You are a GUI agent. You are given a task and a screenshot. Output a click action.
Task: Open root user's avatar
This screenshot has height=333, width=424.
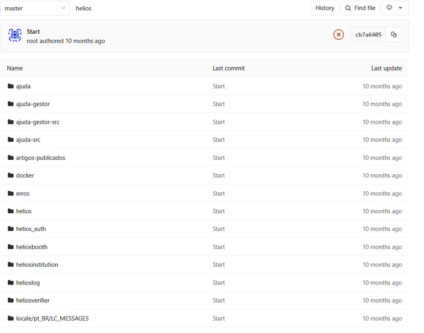[x=15, y=35]
